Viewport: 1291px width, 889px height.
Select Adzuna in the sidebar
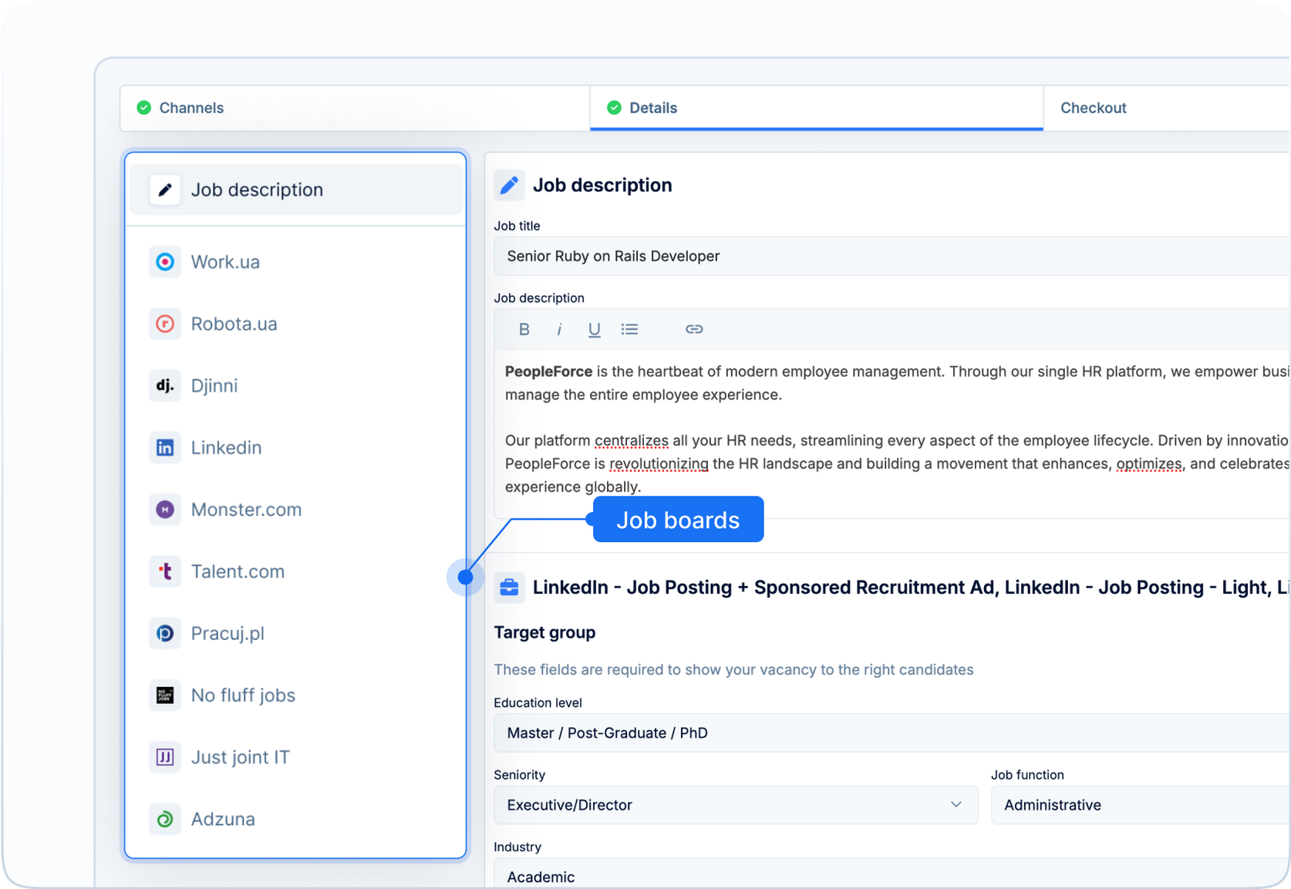point(295,819)
